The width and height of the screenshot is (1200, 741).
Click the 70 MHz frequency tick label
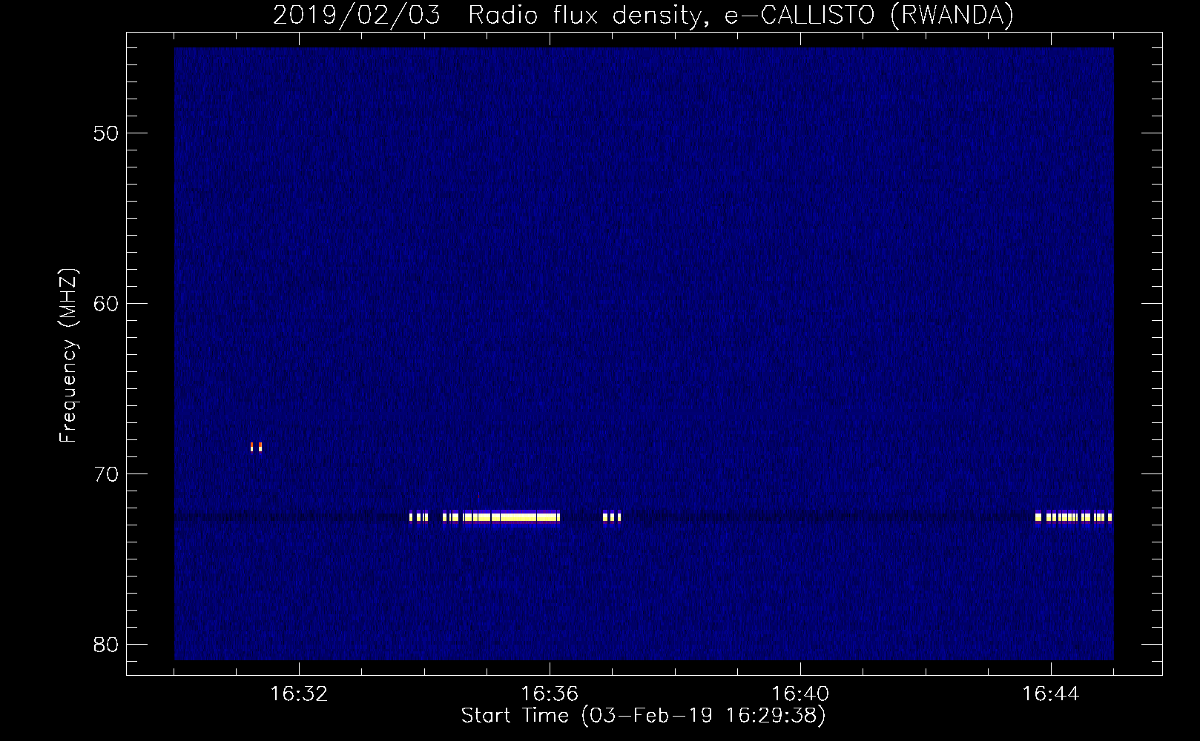coord(106,474)
